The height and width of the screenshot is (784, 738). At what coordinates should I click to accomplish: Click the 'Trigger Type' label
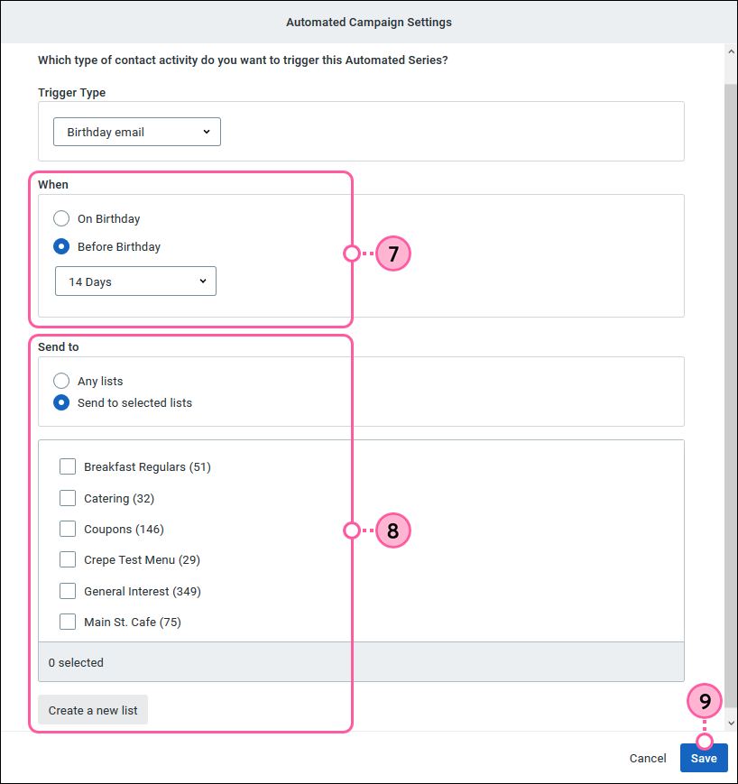72,93
